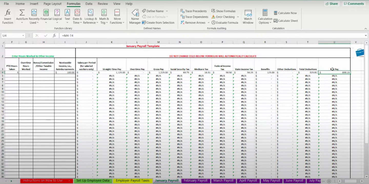Screen dimensions: 369x184
Task: Click the formula bar containing =M4-T4
Action: 211,36
